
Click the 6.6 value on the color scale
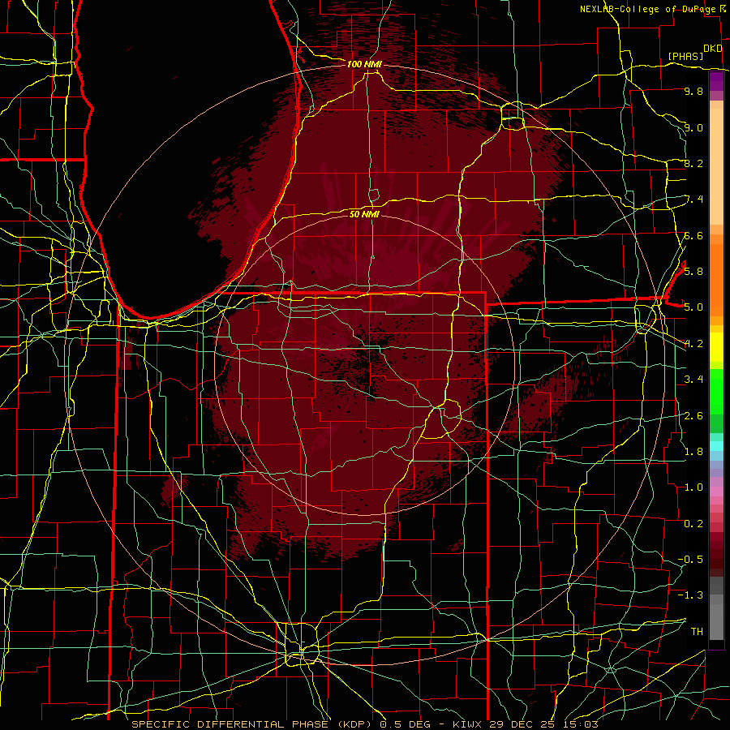click(693, 235)
